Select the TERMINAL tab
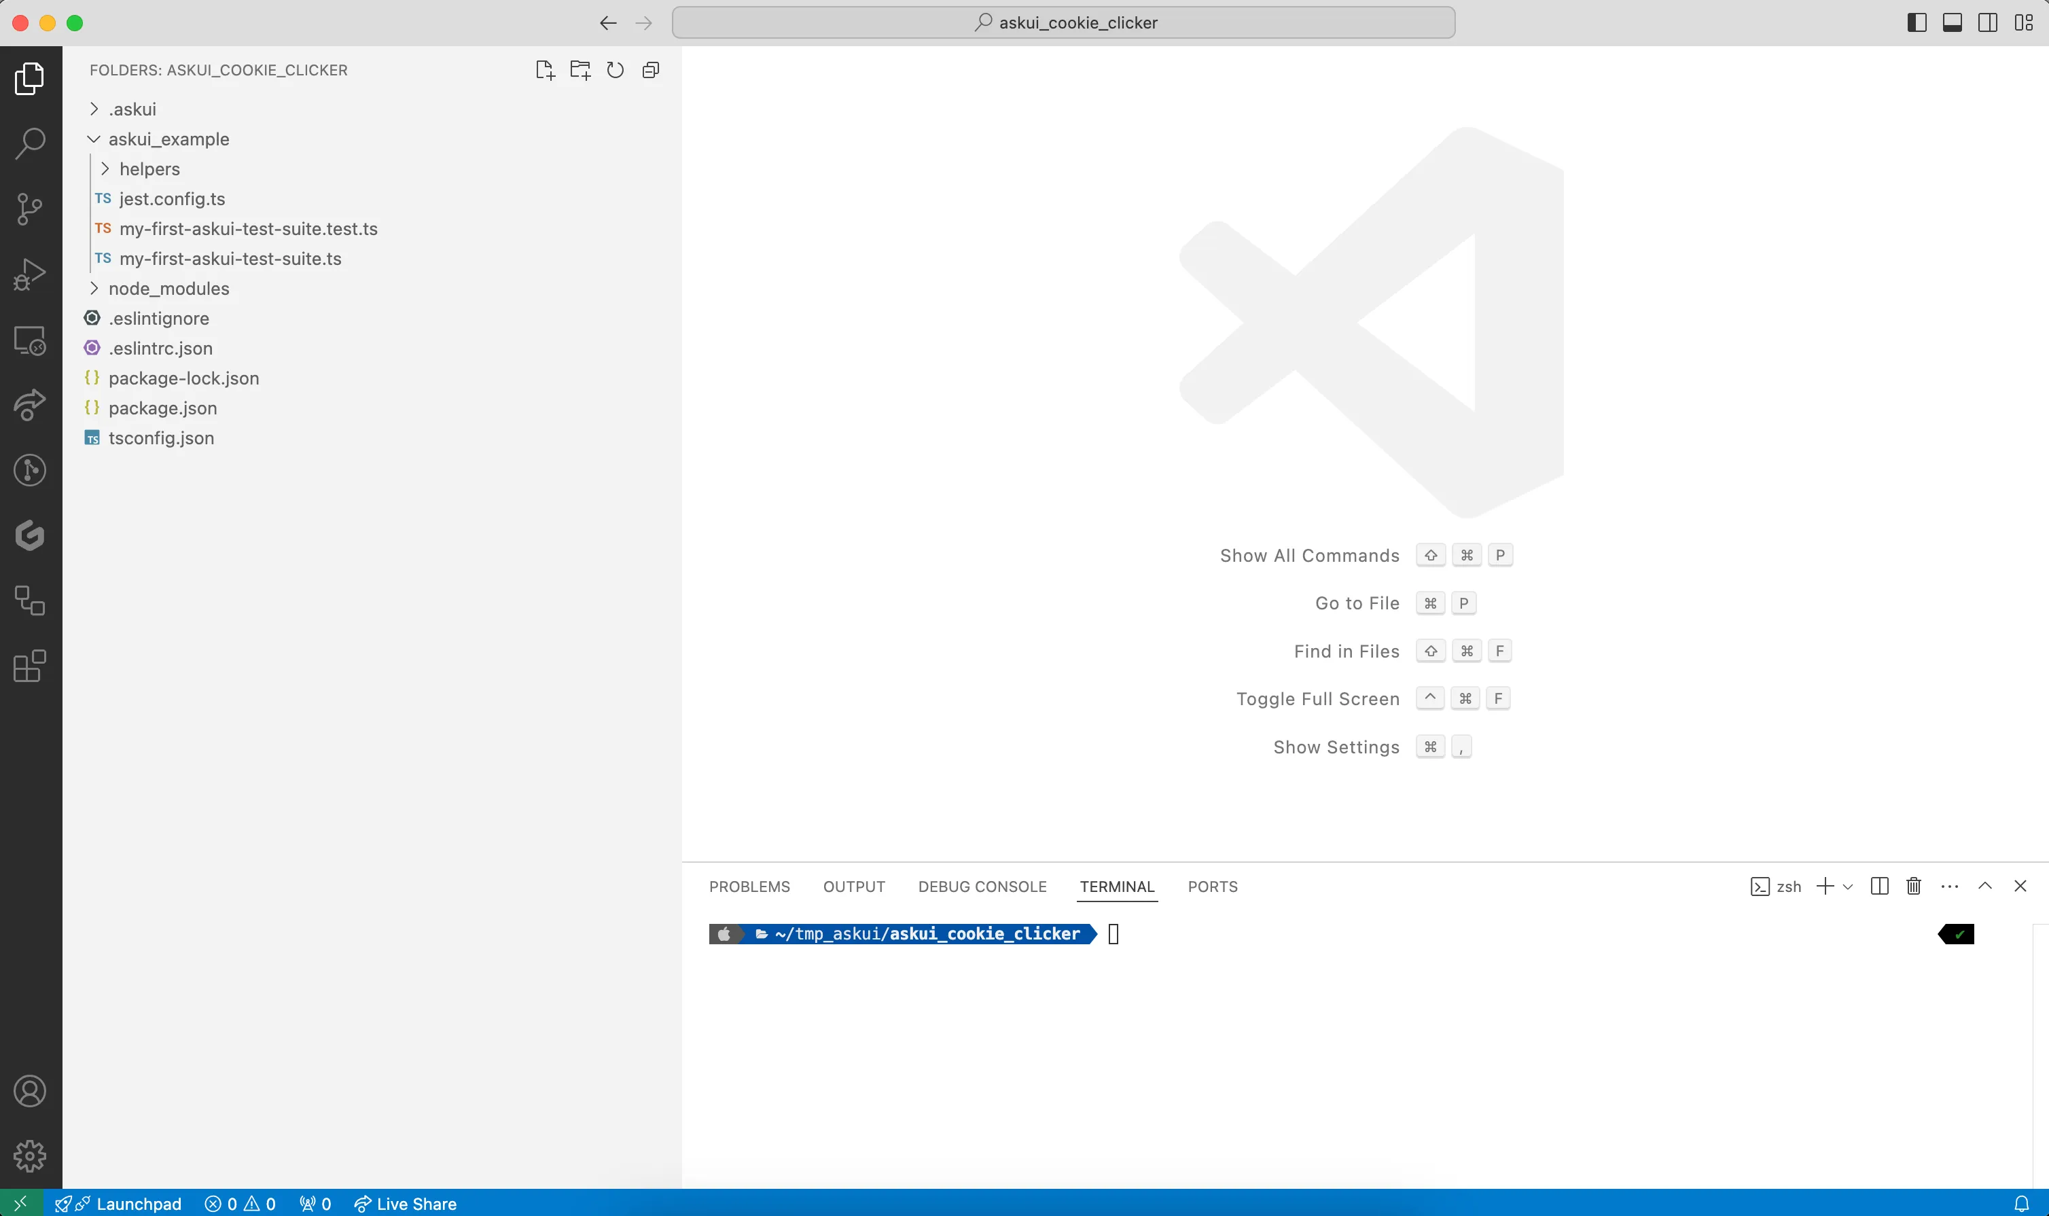The height and width of the screenshot is (1216, 2049). coord(1117,887)
